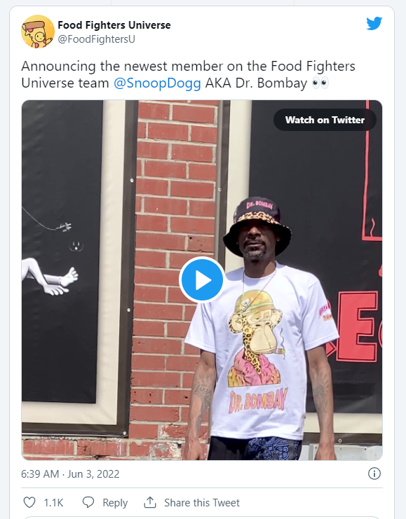The image size is (406, 519).
Task: Click the 1.1K like count
Action: coord(53,503)
